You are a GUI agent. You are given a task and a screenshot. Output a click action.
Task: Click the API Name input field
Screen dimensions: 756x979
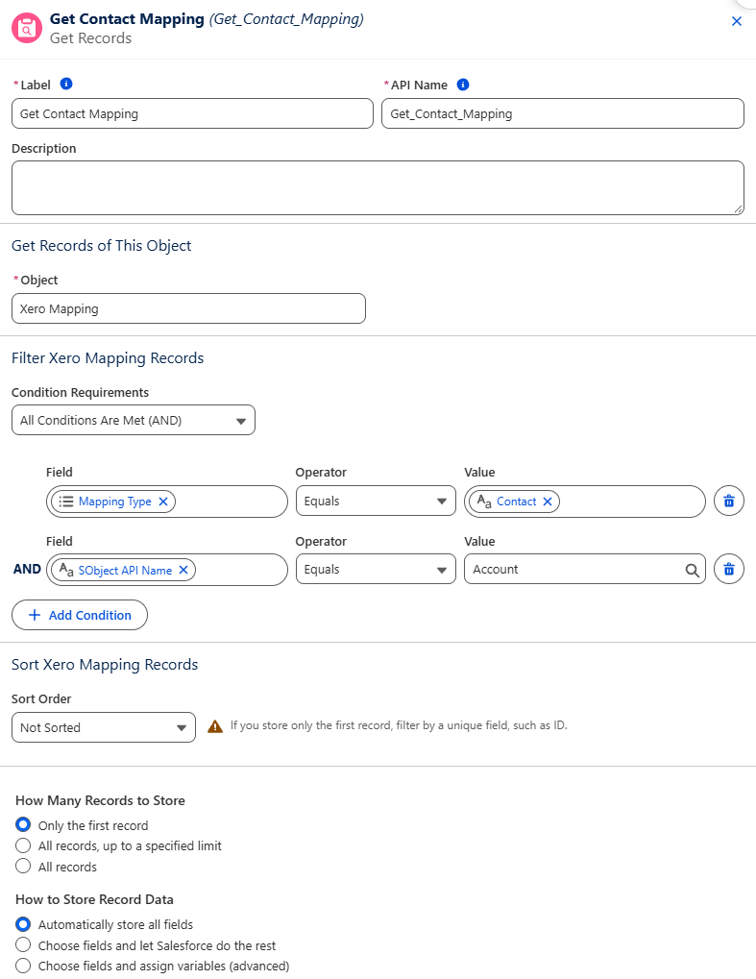pyautogui.click(x=563, y=113)
